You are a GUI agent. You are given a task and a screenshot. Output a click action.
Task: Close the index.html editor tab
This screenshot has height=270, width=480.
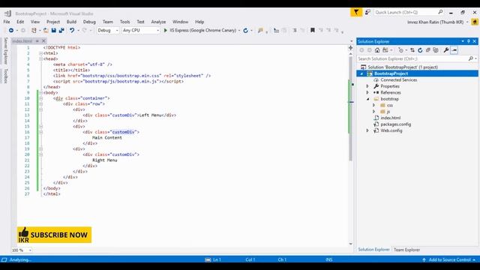coord(43,40)
